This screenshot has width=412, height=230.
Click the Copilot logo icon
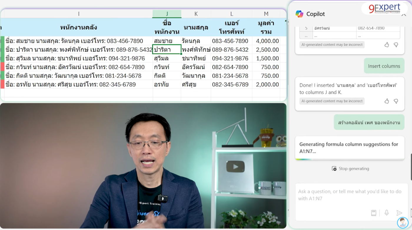click(299, 14)
